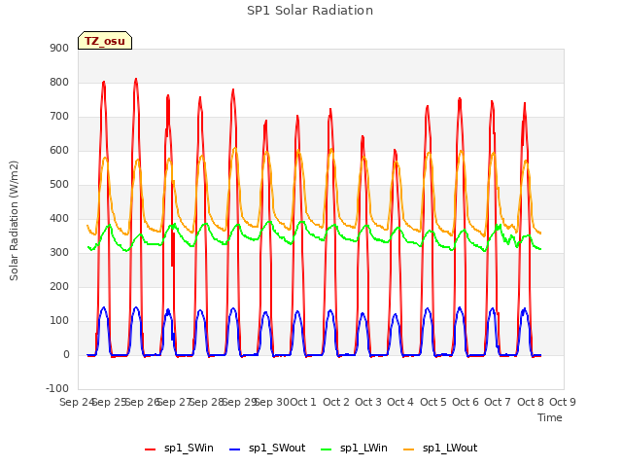Click the Oct 6 x-axis tick label

tap(466, 402)
